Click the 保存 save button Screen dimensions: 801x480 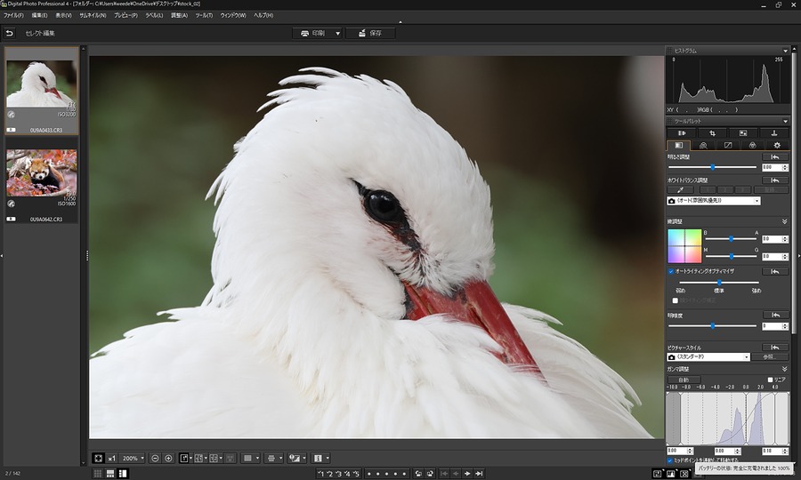[370, 33]
